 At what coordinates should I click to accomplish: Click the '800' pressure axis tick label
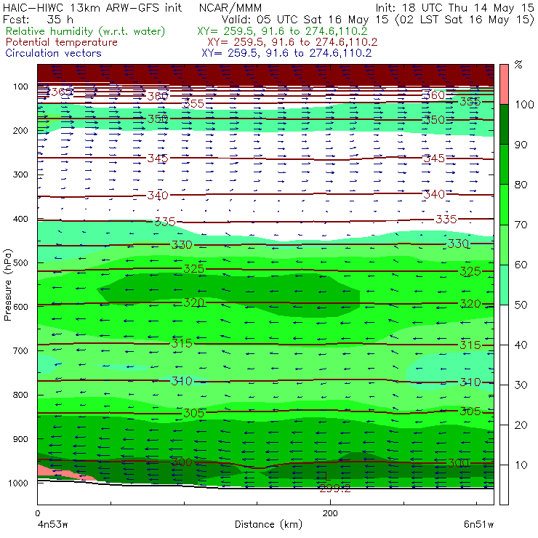20,395
